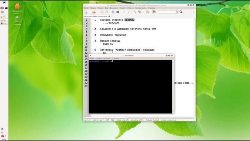Click the line '- 4 - Вводим команду'

pos(106,41)
